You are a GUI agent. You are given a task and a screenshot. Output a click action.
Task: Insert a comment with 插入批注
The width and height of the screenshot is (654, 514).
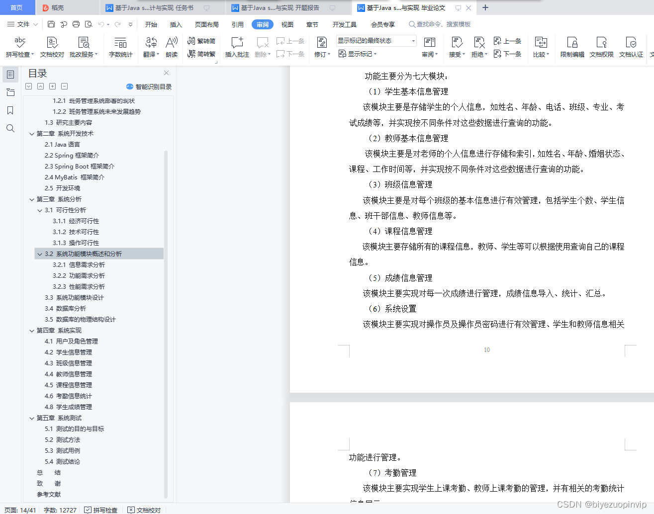(x=237, y=47)
